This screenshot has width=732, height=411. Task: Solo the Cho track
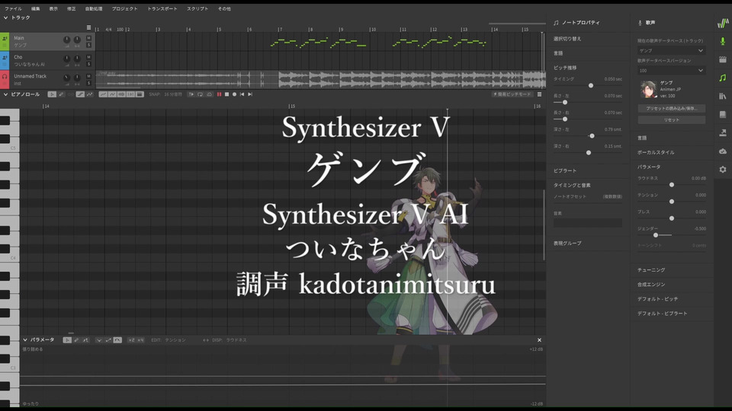(x=88, y=64)
